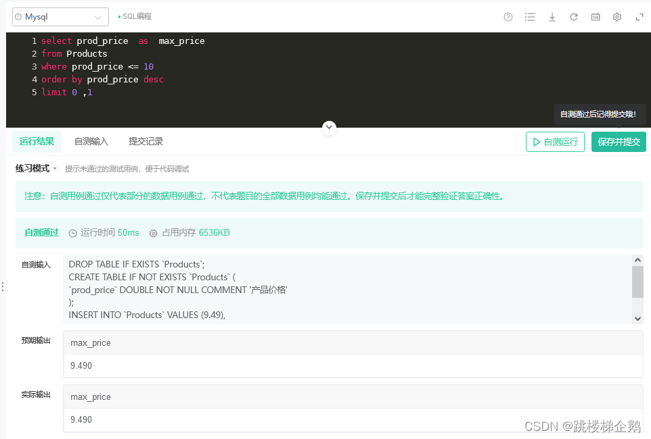Select the 自测通过 status indicator
Screen dimensions: 651x439
coord(41,232)
